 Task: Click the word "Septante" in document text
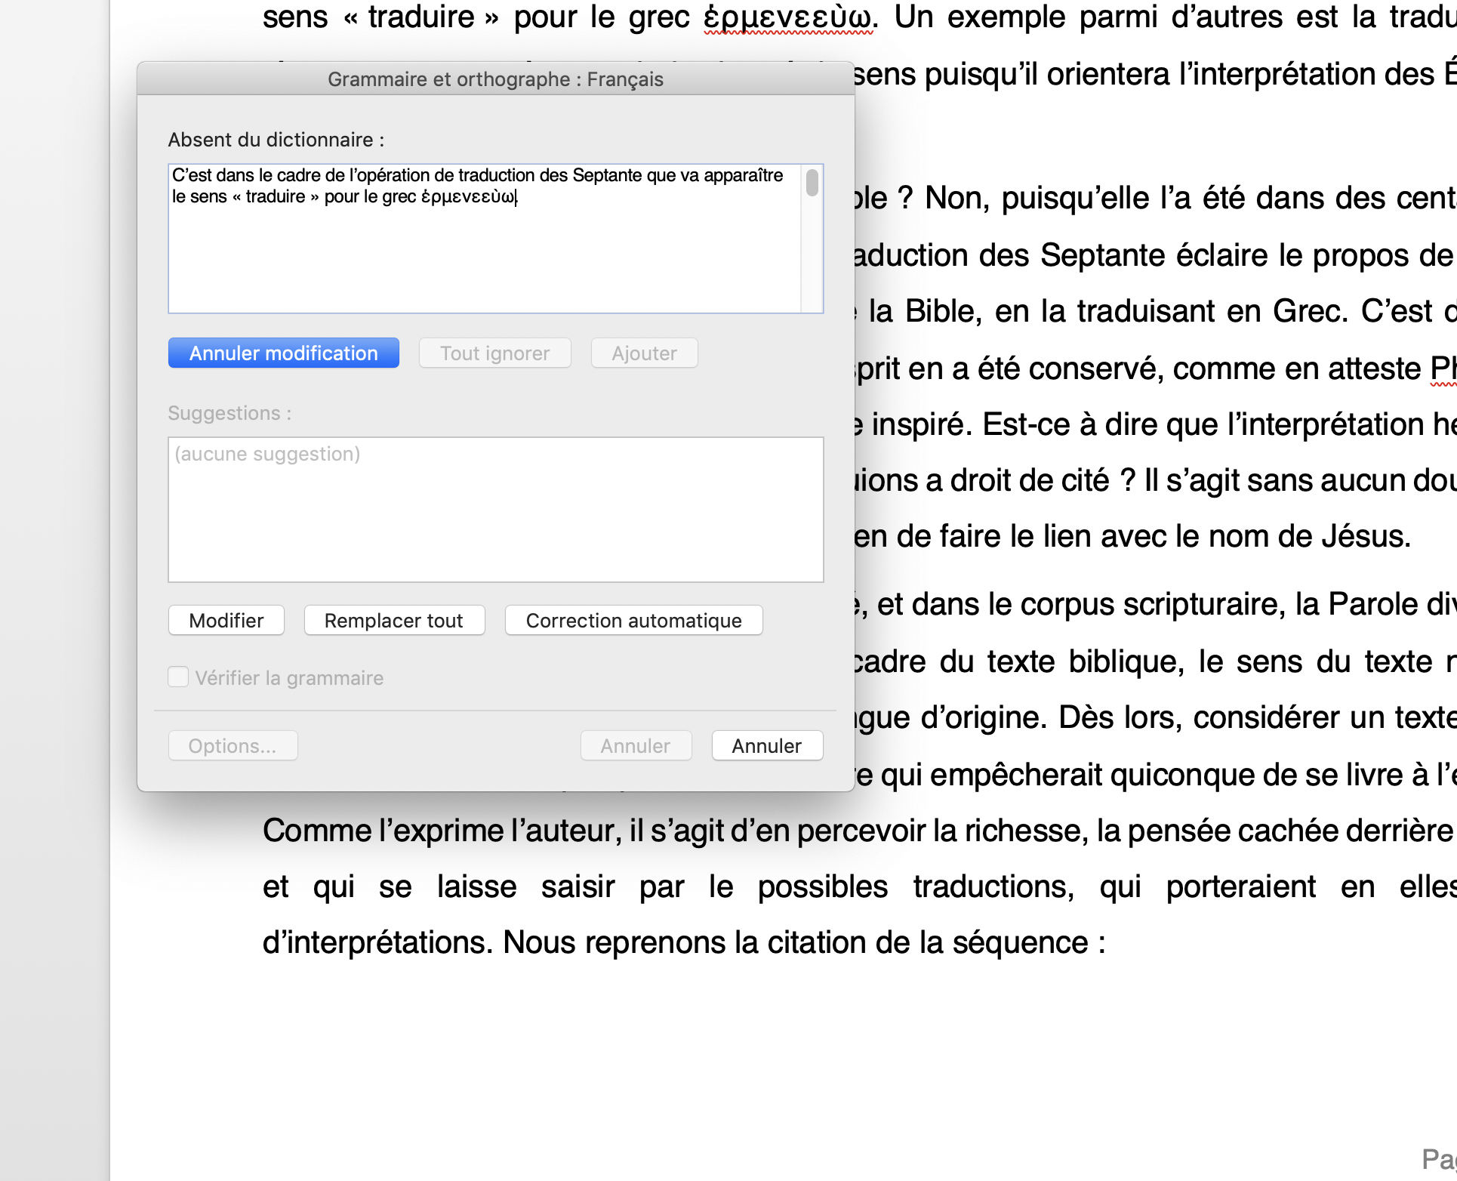pos(1103,255)
